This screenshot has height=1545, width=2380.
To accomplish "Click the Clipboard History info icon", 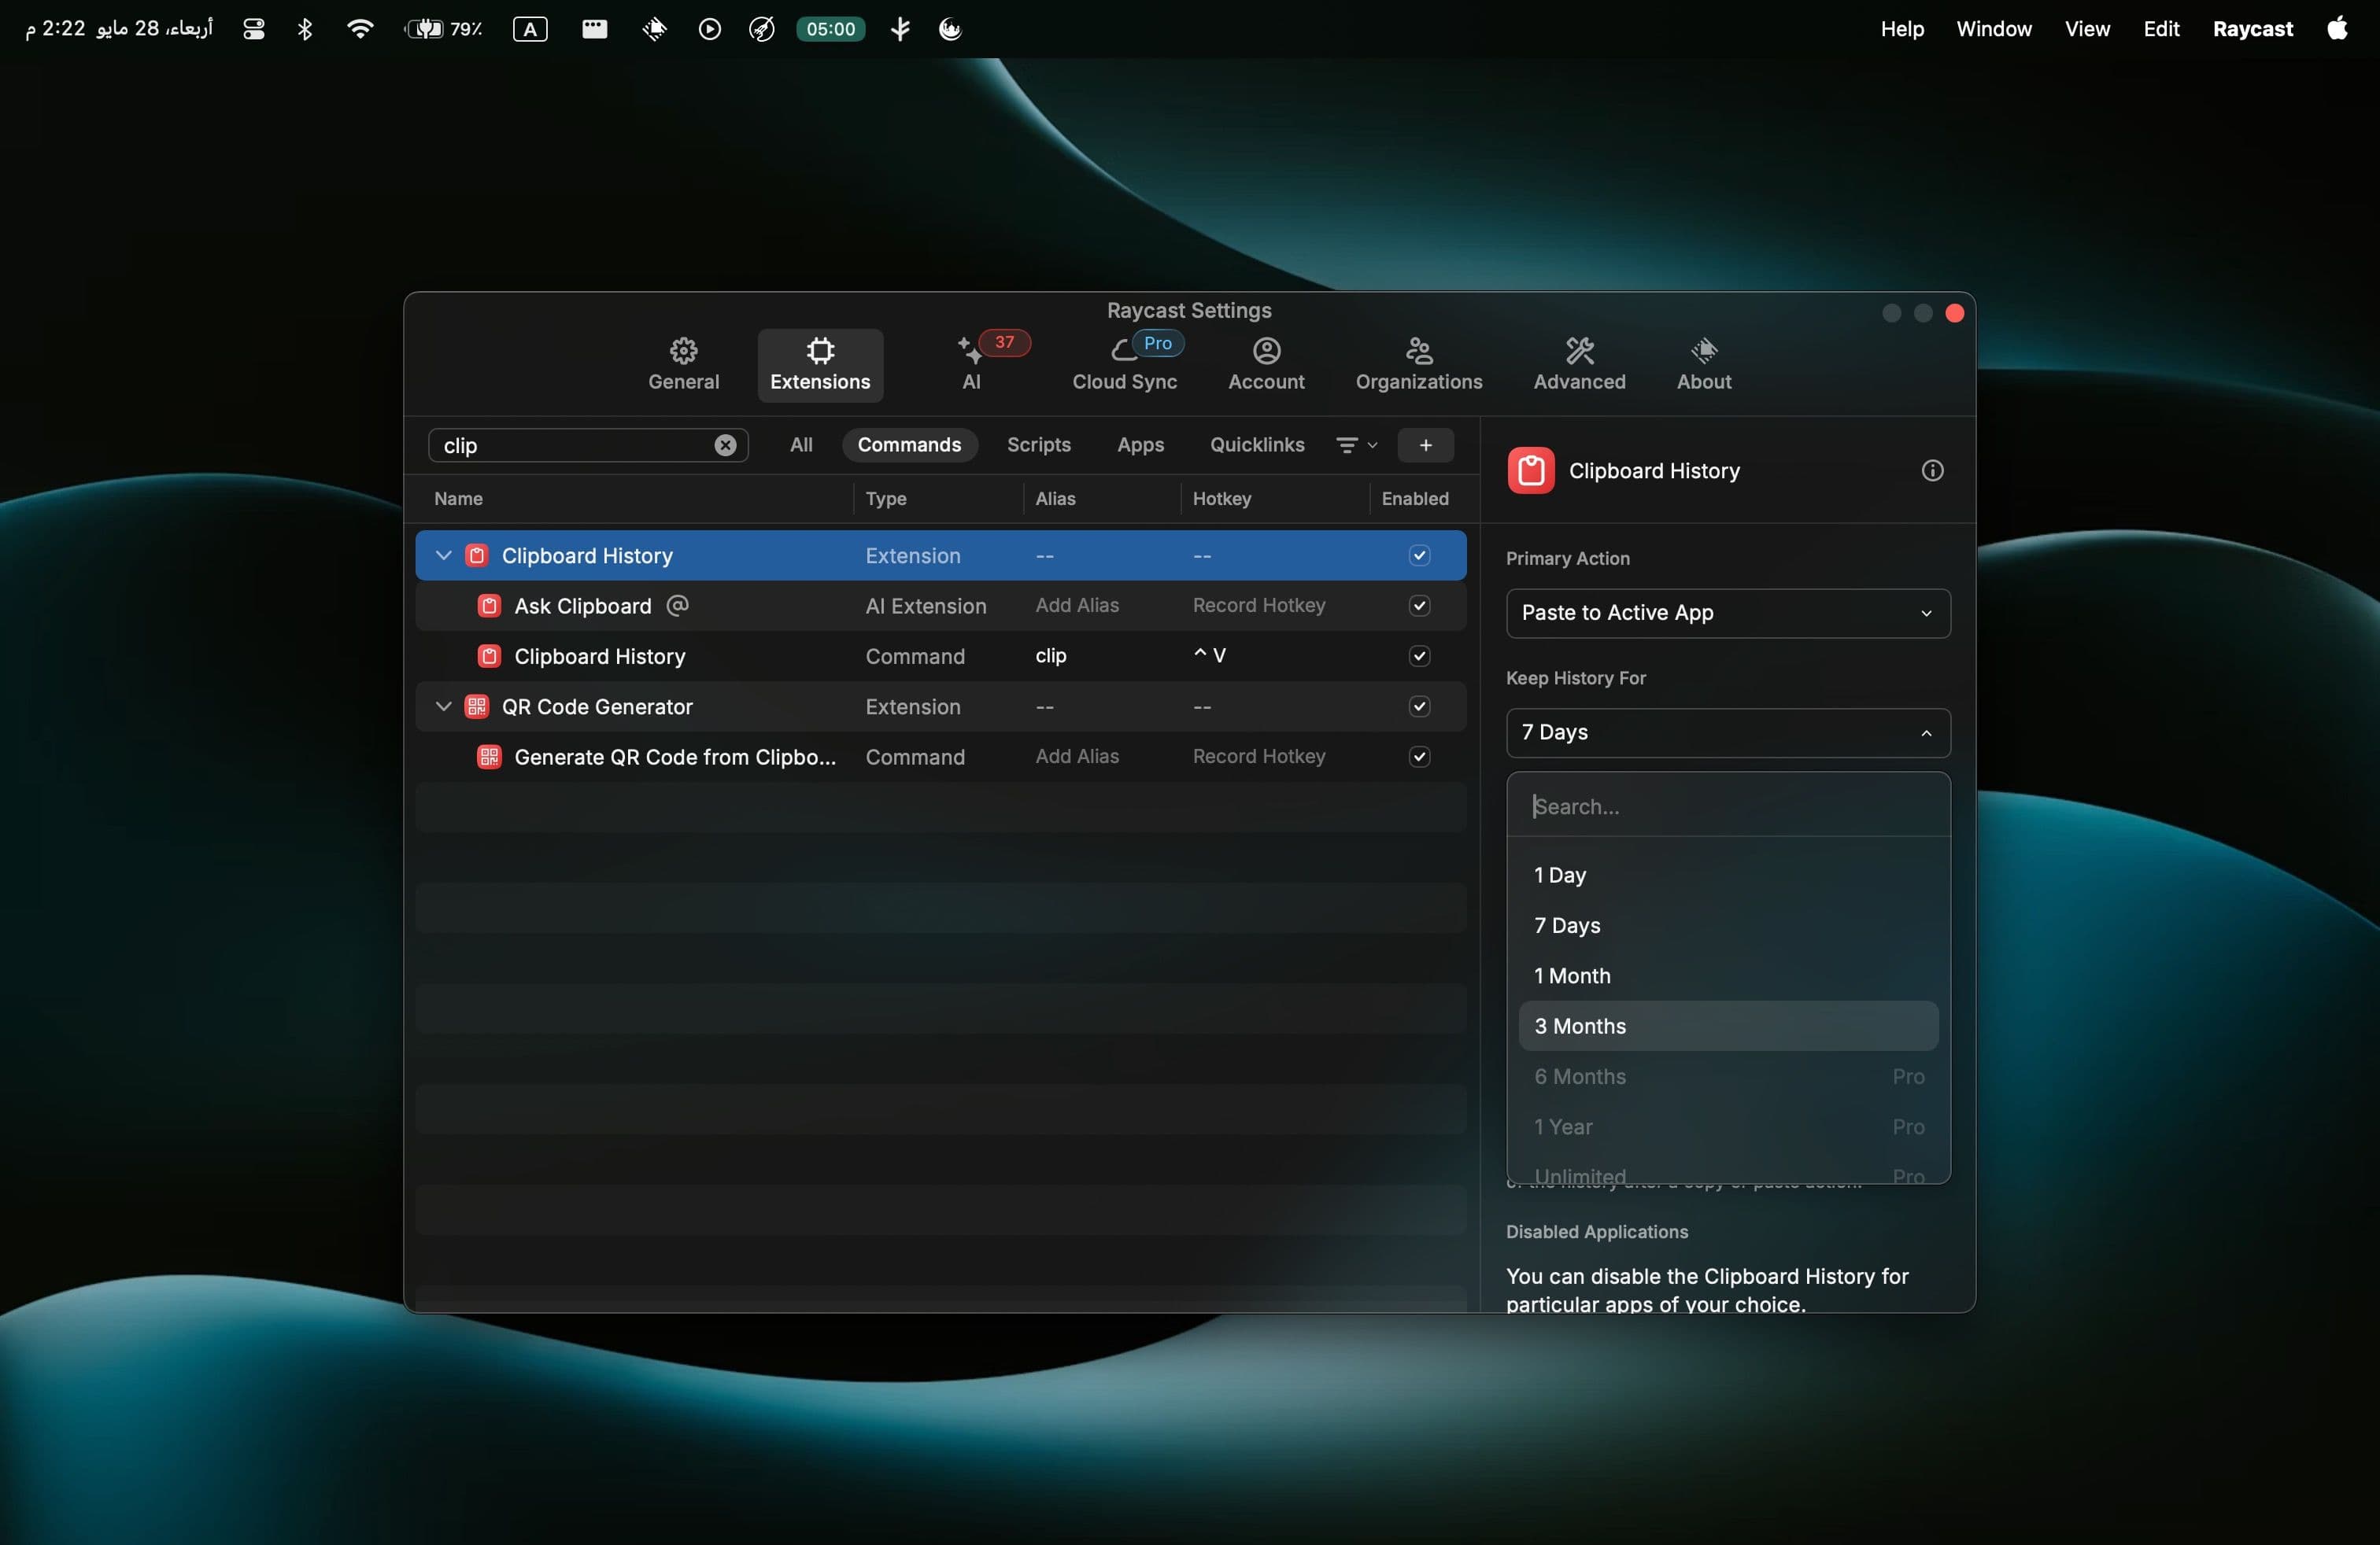I will pyautogui.click(x=1932, y=470).
